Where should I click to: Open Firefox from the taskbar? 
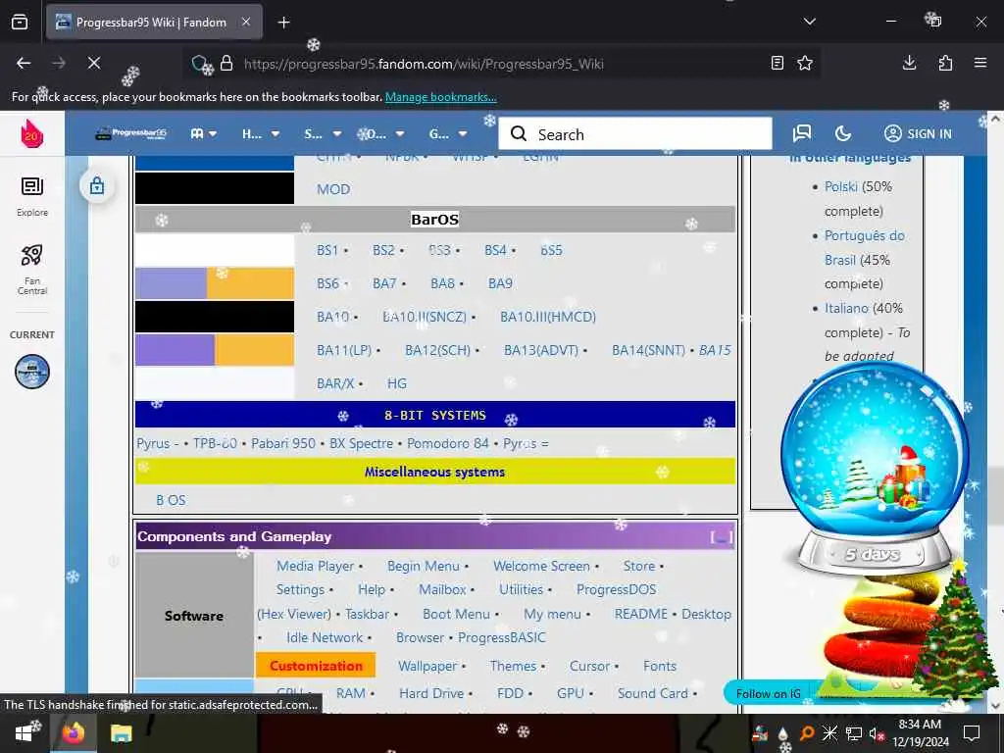73,733
